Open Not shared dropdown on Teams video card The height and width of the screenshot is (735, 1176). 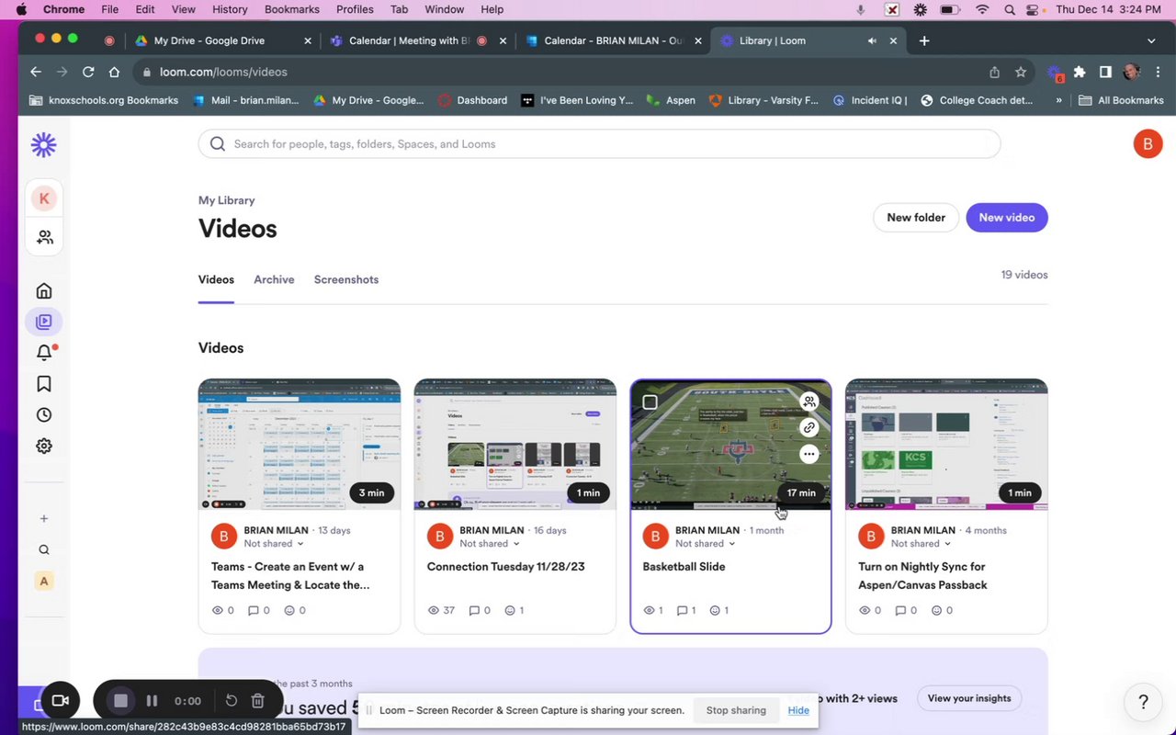point(274,544)
